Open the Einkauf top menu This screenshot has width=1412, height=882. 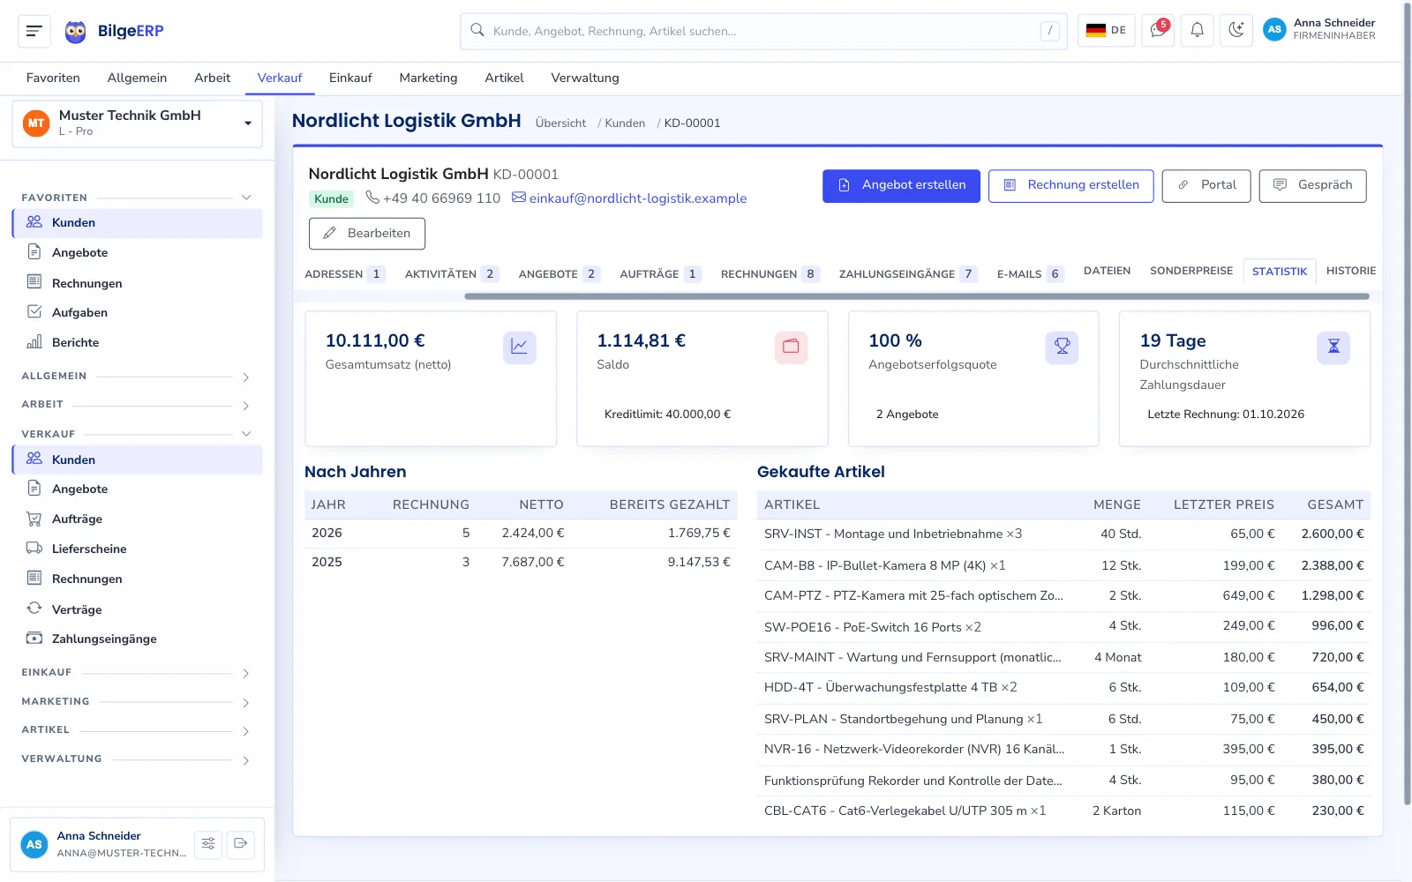coord(350,78)
